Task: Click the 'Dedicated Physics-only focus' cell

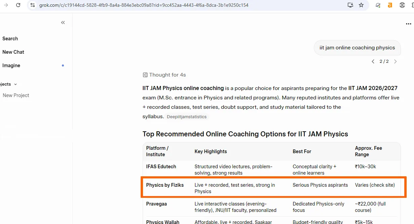Action: pyautogui.click(x=318, y=207)
